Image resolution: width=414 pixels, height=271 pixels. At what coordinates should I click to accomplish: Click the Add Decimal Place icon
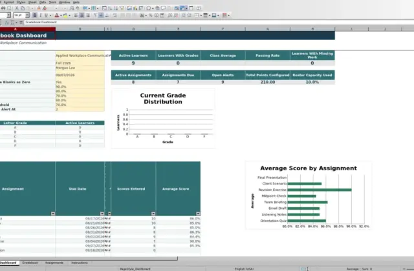pyautogui.click(x=169, y=15)
